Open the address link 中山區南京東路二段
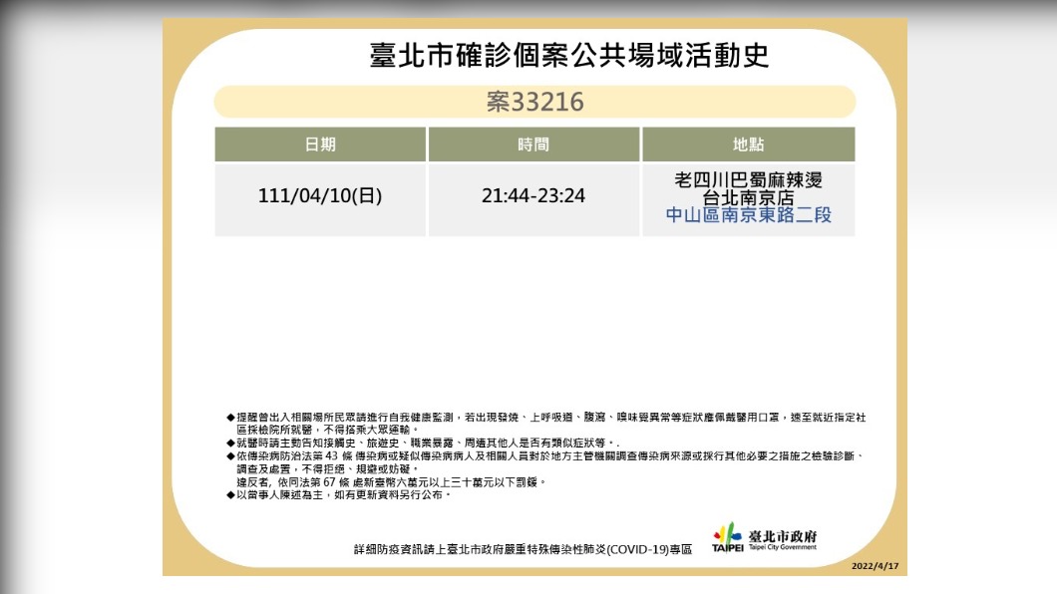Image resolution: width=1057 pixels, height=594 pixels. [x=748, y=215]
